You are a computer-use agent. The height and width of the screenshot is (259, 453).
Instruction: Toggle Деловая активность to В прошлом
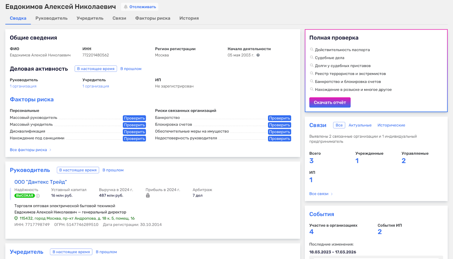[x=131, y=69]
